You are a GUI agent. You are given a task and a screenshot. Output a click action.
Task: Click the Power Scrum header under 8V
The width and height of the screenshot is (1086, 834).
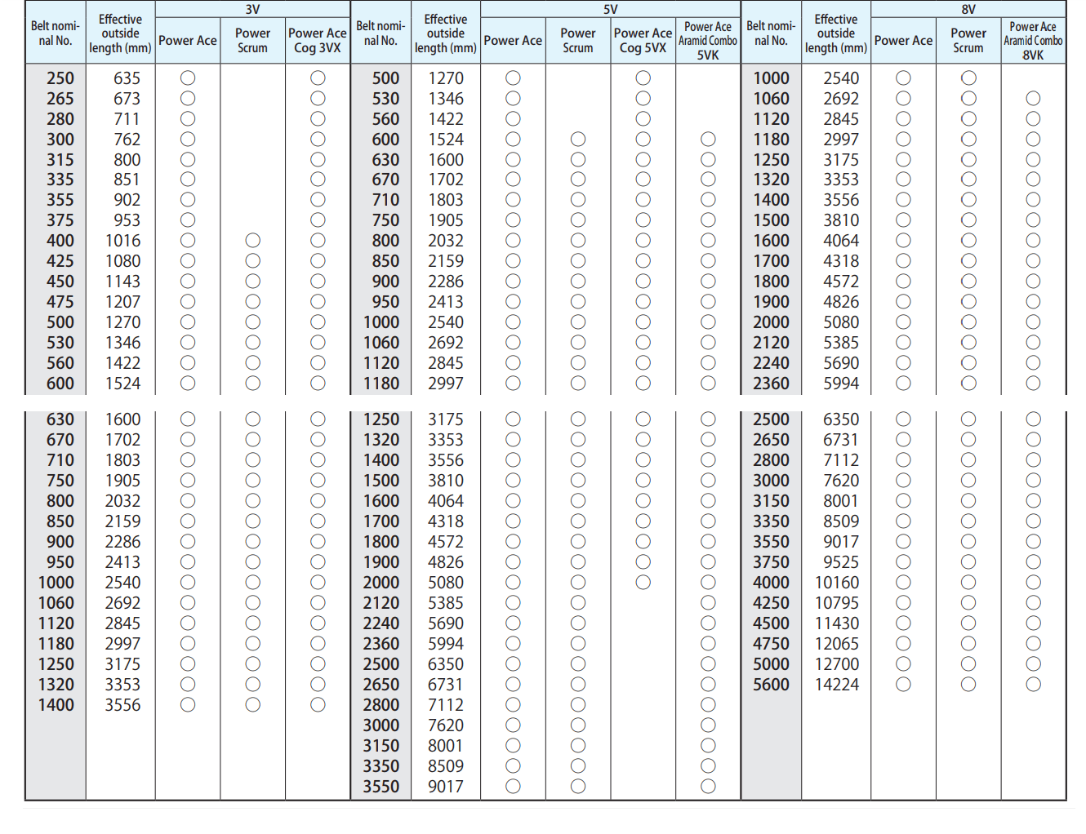click(968, 40)
